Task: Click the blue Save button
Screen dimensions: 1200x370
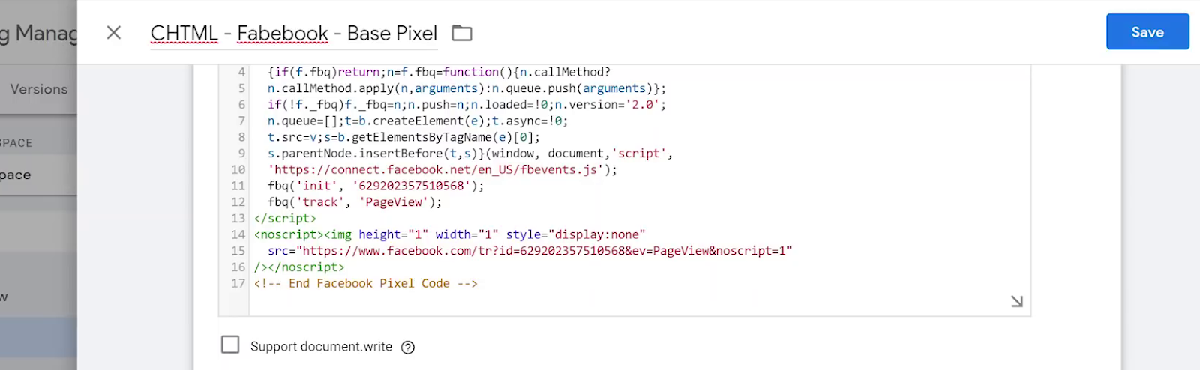Action: 1147,31
